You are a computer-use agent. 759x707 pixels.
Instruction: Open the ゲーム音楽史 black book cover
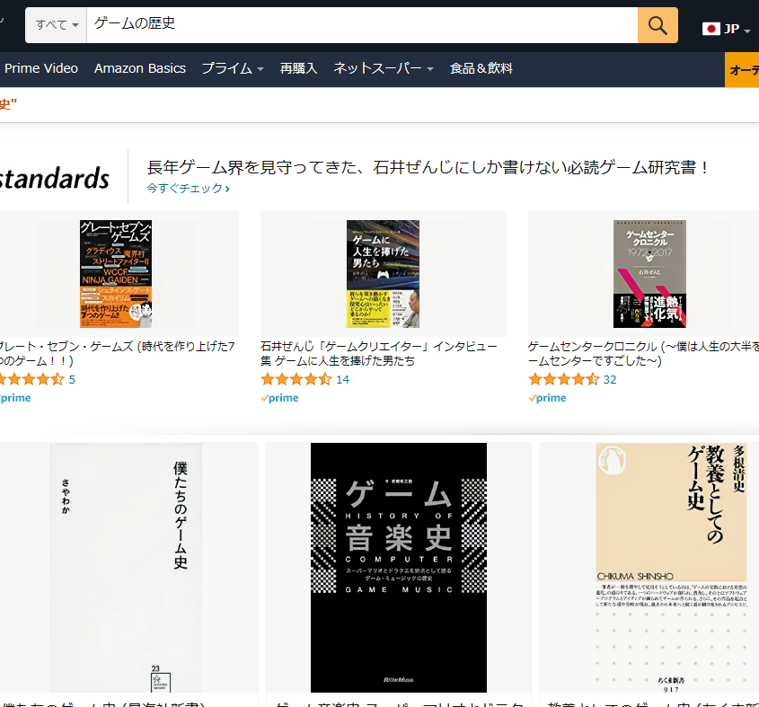point(399,568)
